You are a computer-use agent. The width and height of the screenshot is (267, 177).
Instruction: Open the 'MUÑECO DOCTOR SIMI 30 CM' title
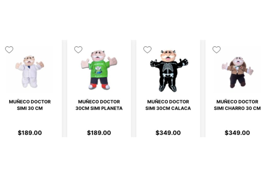pos(30,105)
